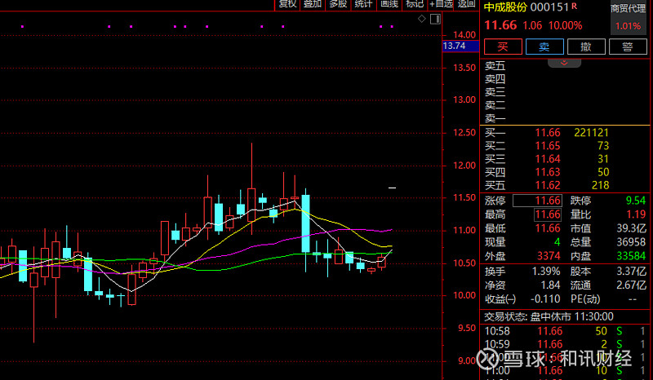Select the 13.74 price axis cursor label
Screen dimensions: 653x380
pyautogui.click(x=460, y=46)
